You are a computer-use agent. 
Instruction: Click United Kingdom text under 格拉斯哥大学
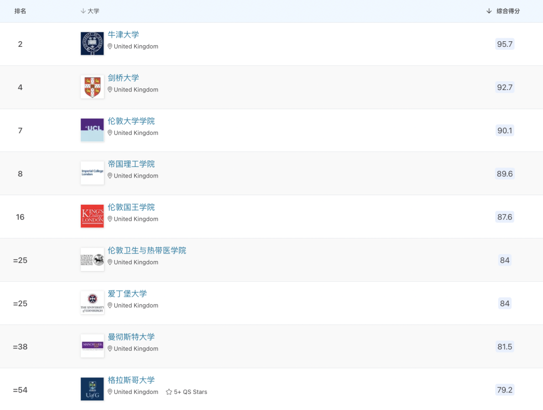click(136, 391)
